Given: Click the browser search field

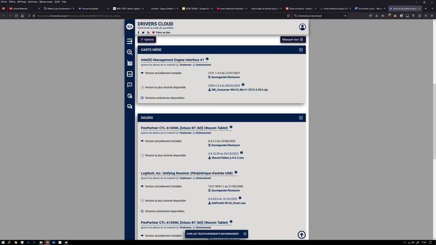Looking at the screenshot, I should point(318,16).
